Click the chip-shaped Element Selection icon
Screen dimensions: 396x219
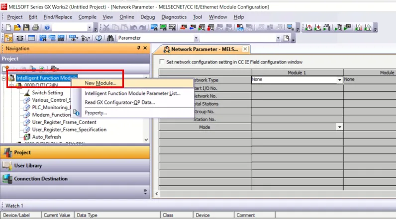click(20, 38)
